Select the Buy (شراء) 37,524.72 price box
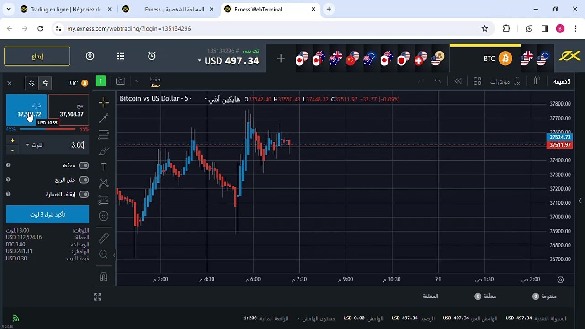Viewport: 585px width, 329px height. [x=27, y=110]
